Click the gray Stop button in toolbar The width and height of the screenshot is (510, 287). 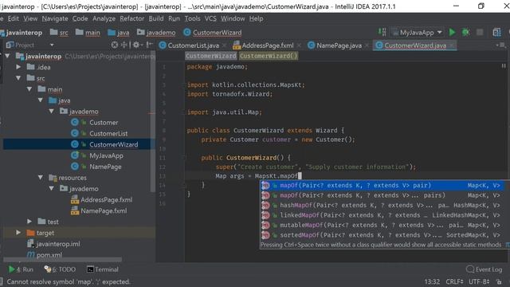[x=480, y=32]
